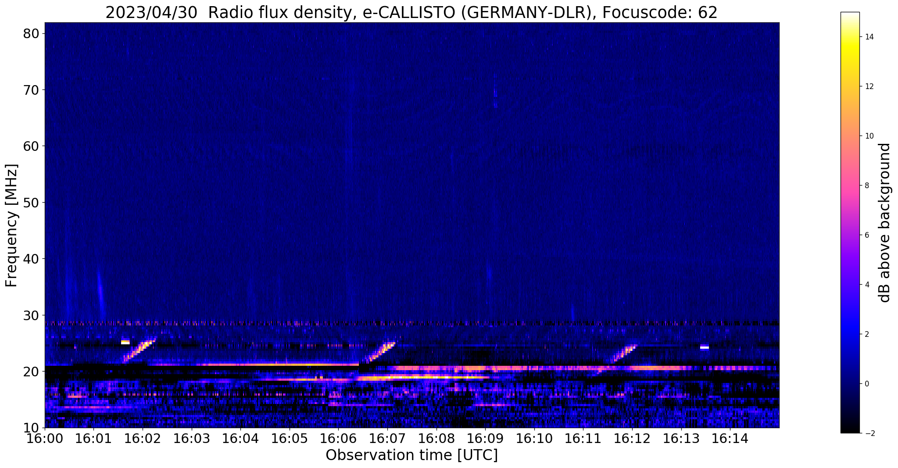This screenshot has height=468, width=898.
Task: Click the 16:08 time tick label
Action: click(x=436, y=438)
